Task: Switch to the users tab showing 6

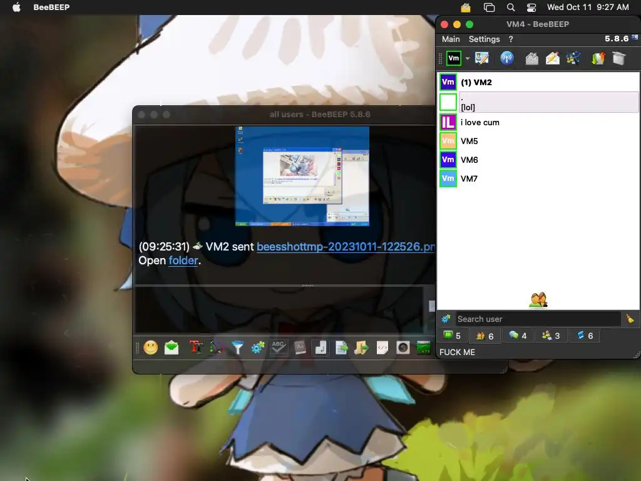Action: (x=485, y=336)
